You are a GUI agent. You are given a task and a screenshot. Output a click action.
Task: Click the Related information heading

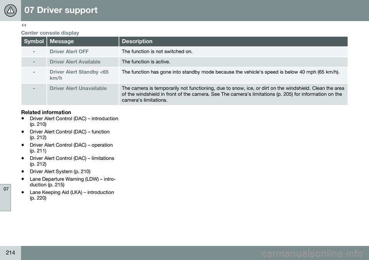[x=46, y=112]
